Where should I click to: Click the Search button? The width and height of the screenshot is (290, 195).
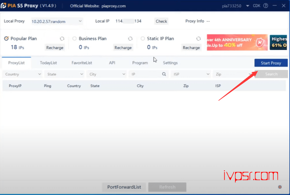[x=271, y=74]
